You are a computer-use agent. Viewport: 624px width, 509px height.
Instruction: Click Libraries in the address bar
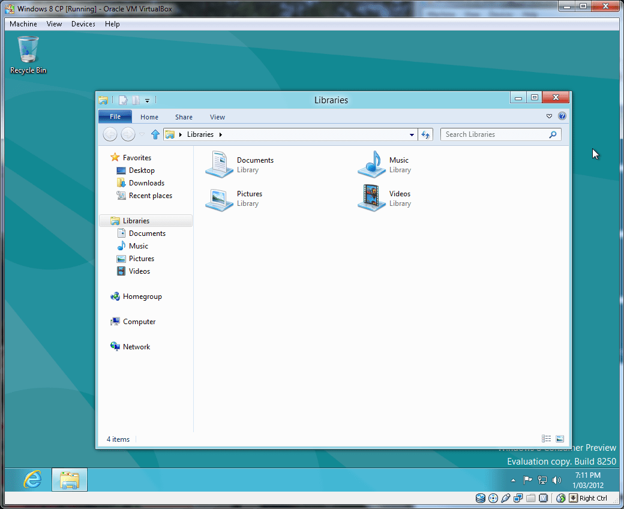[x=200, y=134]
